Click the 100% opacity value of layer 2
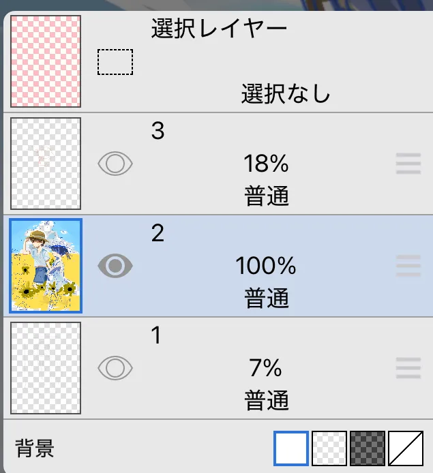Screen dimensions: 433x473 (266, 266)
